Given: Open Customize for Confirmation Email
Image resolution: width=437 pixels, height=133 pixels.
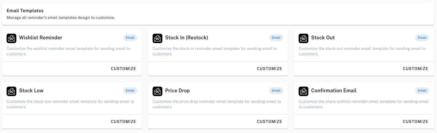Looking at the screenshot, I should [x=415, y=122].
